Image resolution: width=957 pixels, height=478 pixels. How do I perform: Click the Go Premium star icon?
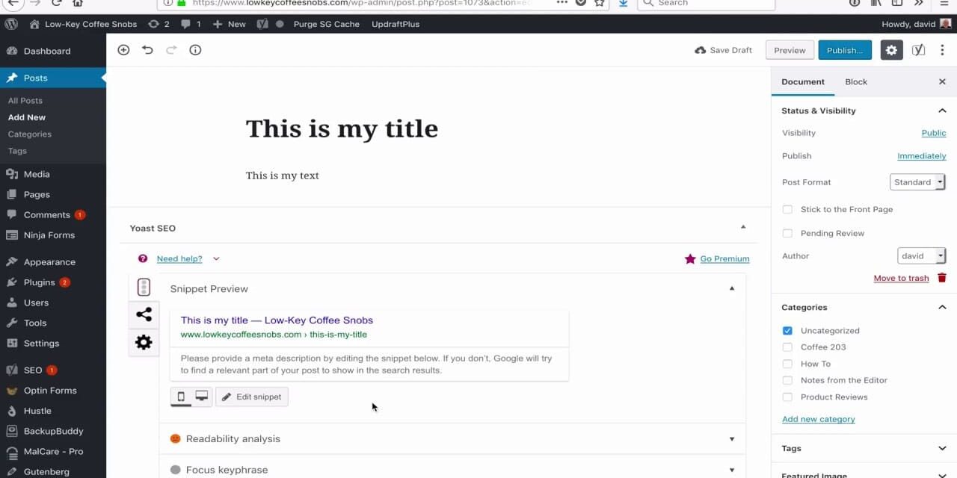pyautogui.click(x=690, y=258)
